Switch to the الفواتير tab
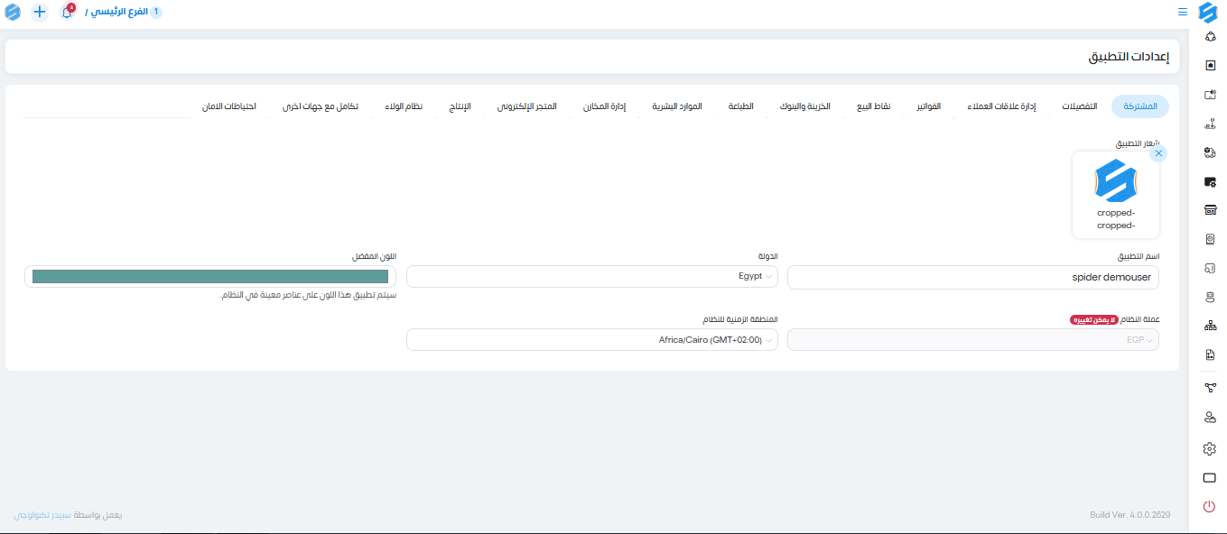 coord(929,106)
